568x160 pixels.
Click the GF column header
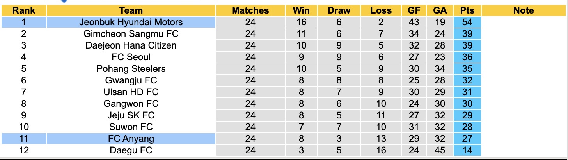pyautogui.click(x=414, y=11)
